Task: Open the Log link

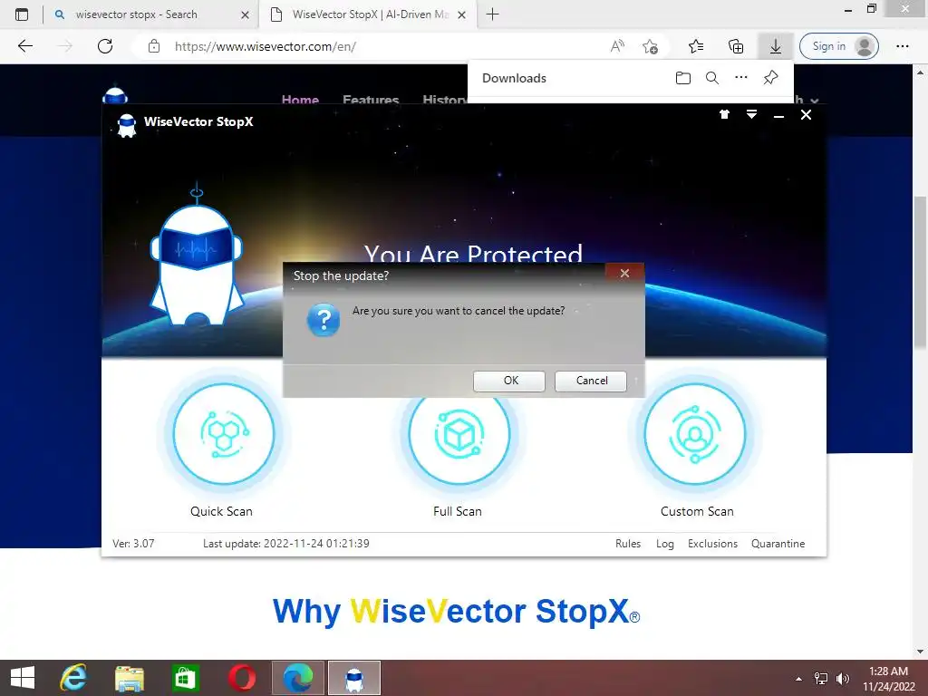Action: point(664,544)
